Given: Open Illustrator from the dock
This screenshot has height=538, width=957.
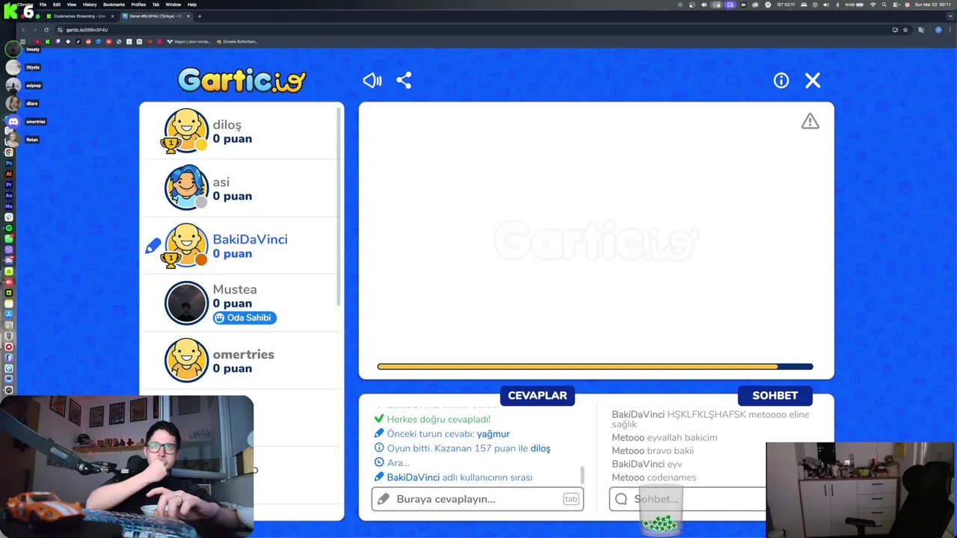Looking at the screenshot, I should point(9,173).
